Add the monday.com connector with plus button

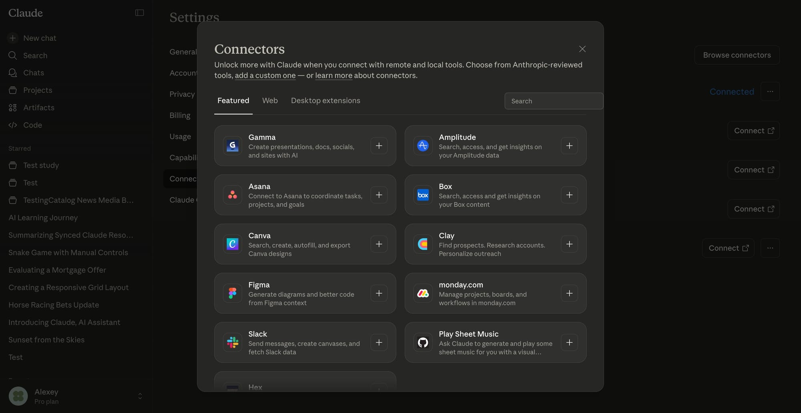pyautogui.click(x=570, y=293)
